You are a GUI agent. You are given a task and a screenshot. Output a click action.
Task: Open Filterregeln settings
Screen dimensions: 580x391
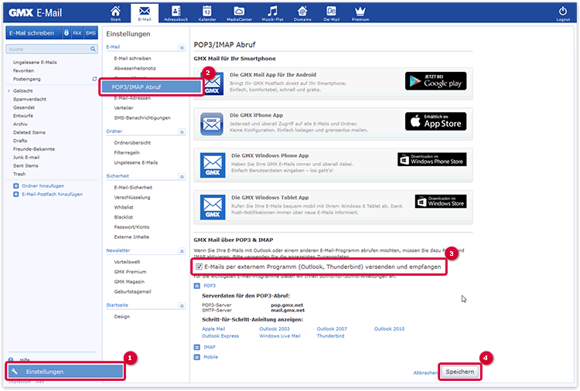[x=127, y=153]
